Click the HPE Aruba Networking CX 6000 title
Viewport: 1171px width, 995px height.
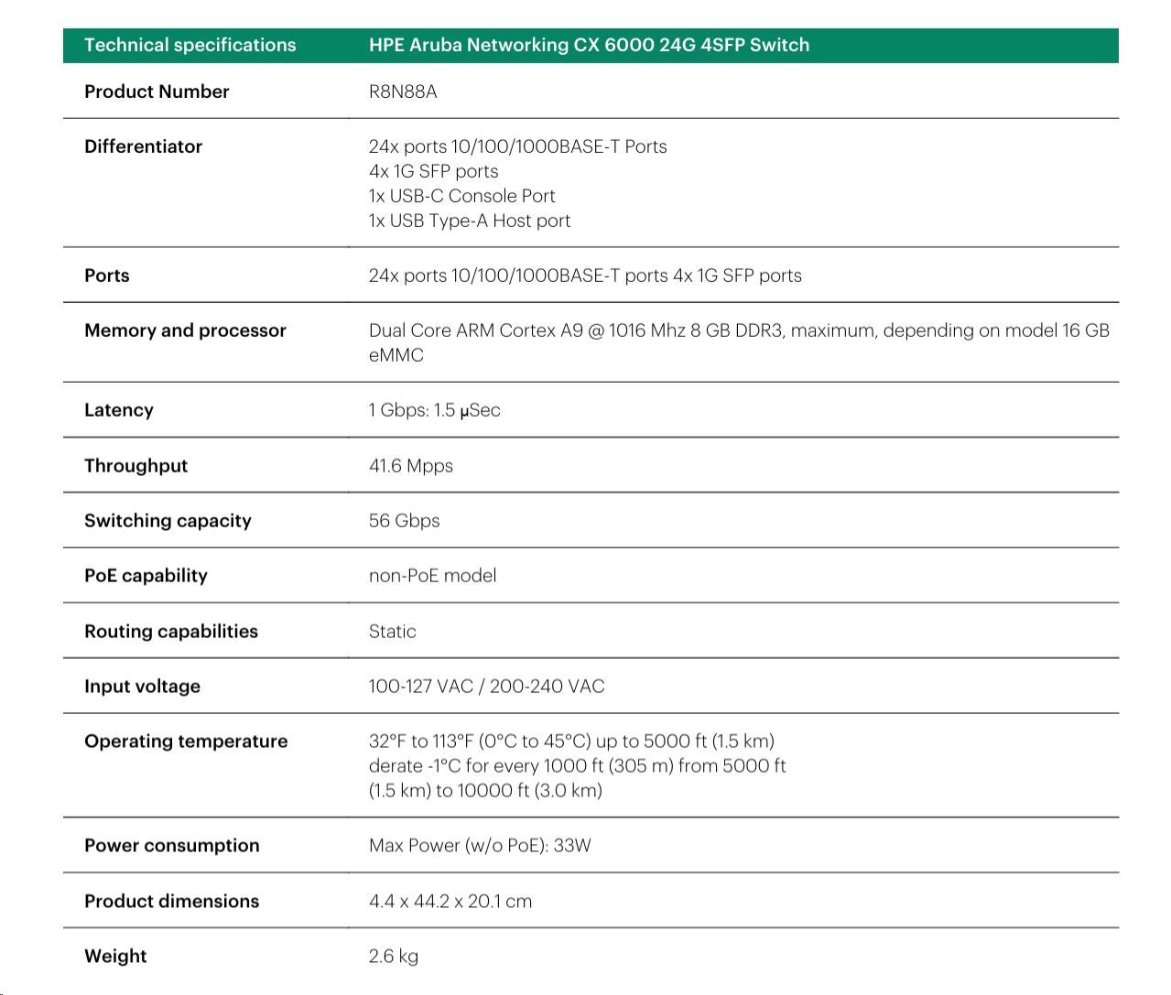point(589,45)
